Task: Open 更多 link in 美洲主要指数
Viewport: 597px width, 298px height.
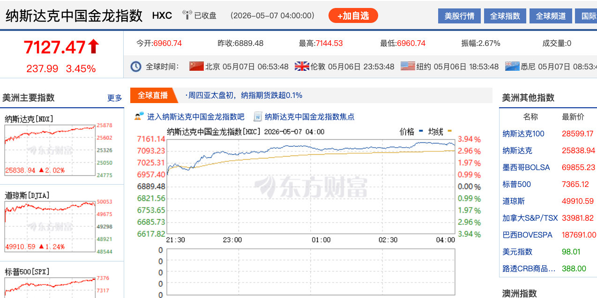Action: pyautogui.click(x=114, y=98)
